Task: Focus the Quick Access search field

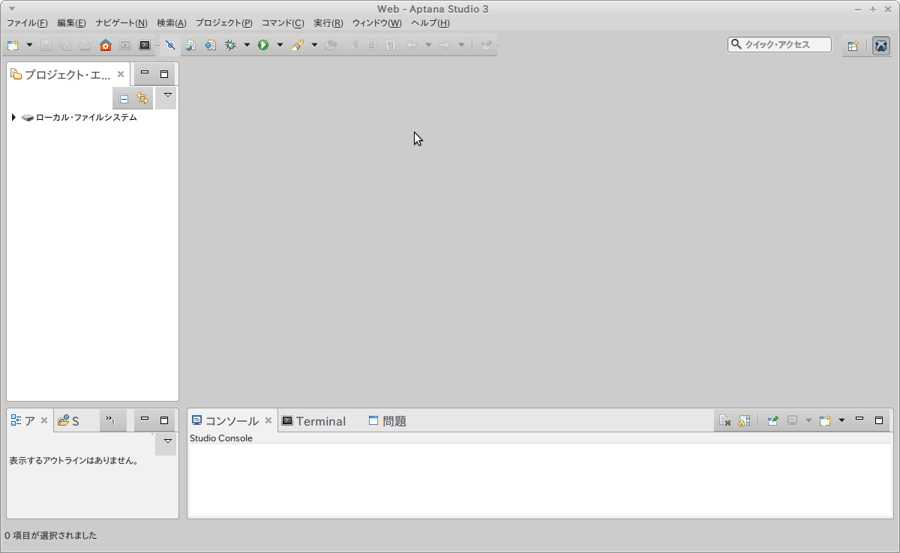Action: (779, 45)
